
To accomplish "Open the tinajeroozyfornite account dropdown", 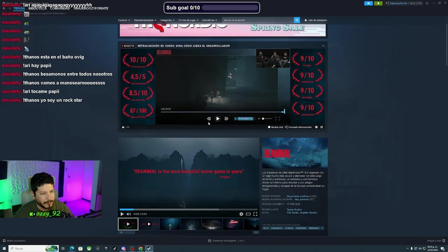I will click(399, 3).
